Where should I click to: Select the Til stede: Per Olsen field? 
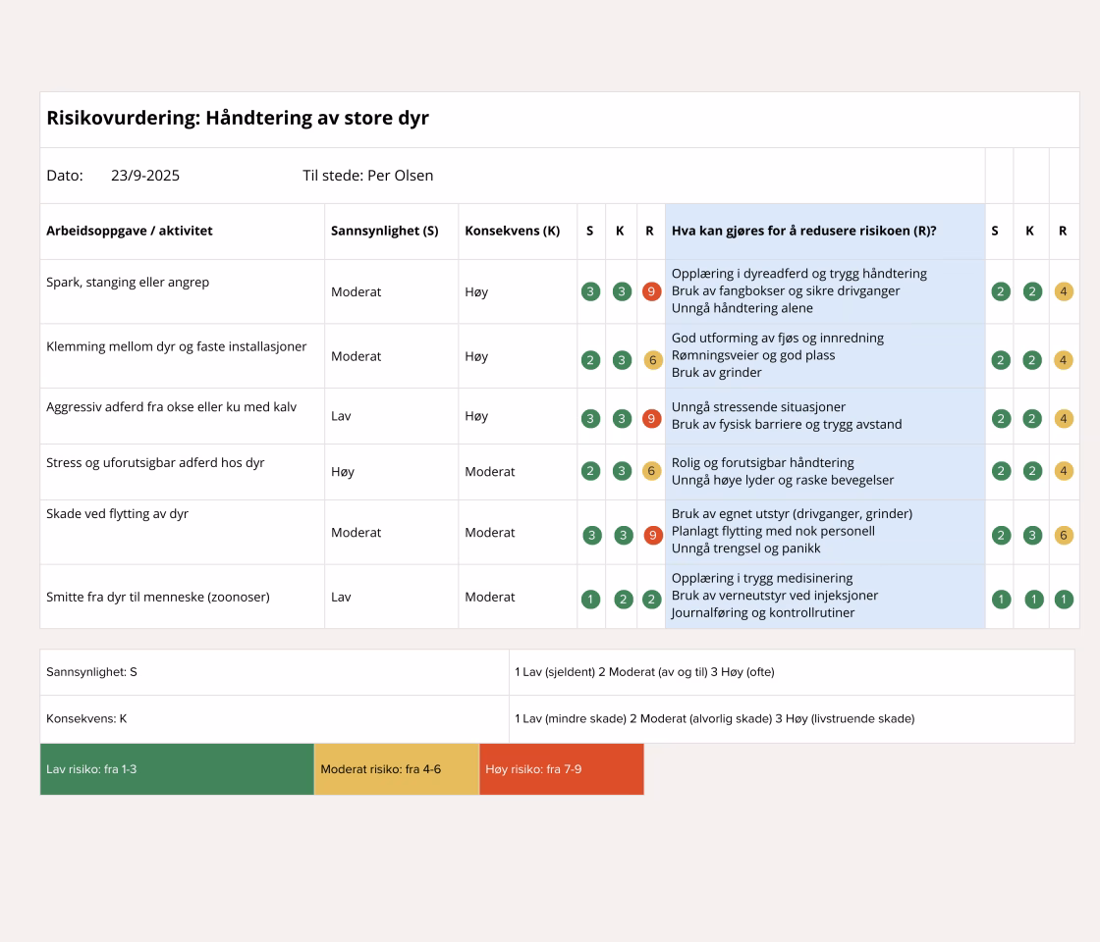368,175
